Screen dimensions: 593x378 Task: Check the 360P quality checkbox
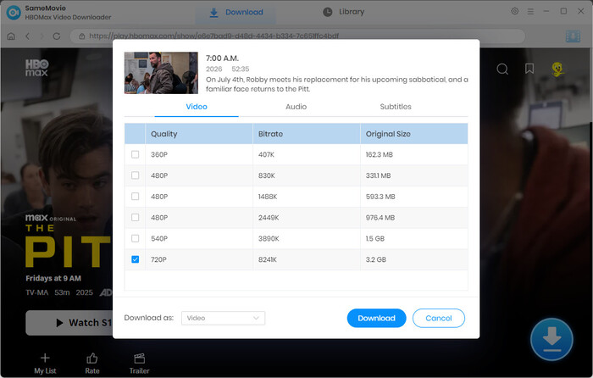[x=136, y=155]
